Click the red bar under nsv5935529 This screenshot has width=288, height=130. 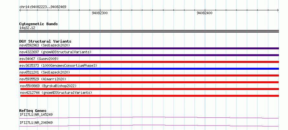click(149, 82)
